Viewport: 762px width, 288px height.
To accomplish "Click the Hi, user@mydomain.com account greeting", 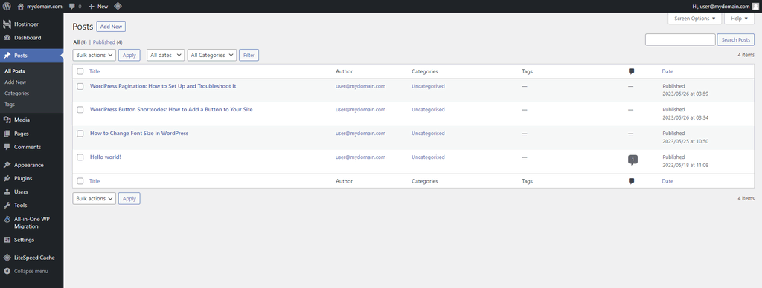I will 720,6.
